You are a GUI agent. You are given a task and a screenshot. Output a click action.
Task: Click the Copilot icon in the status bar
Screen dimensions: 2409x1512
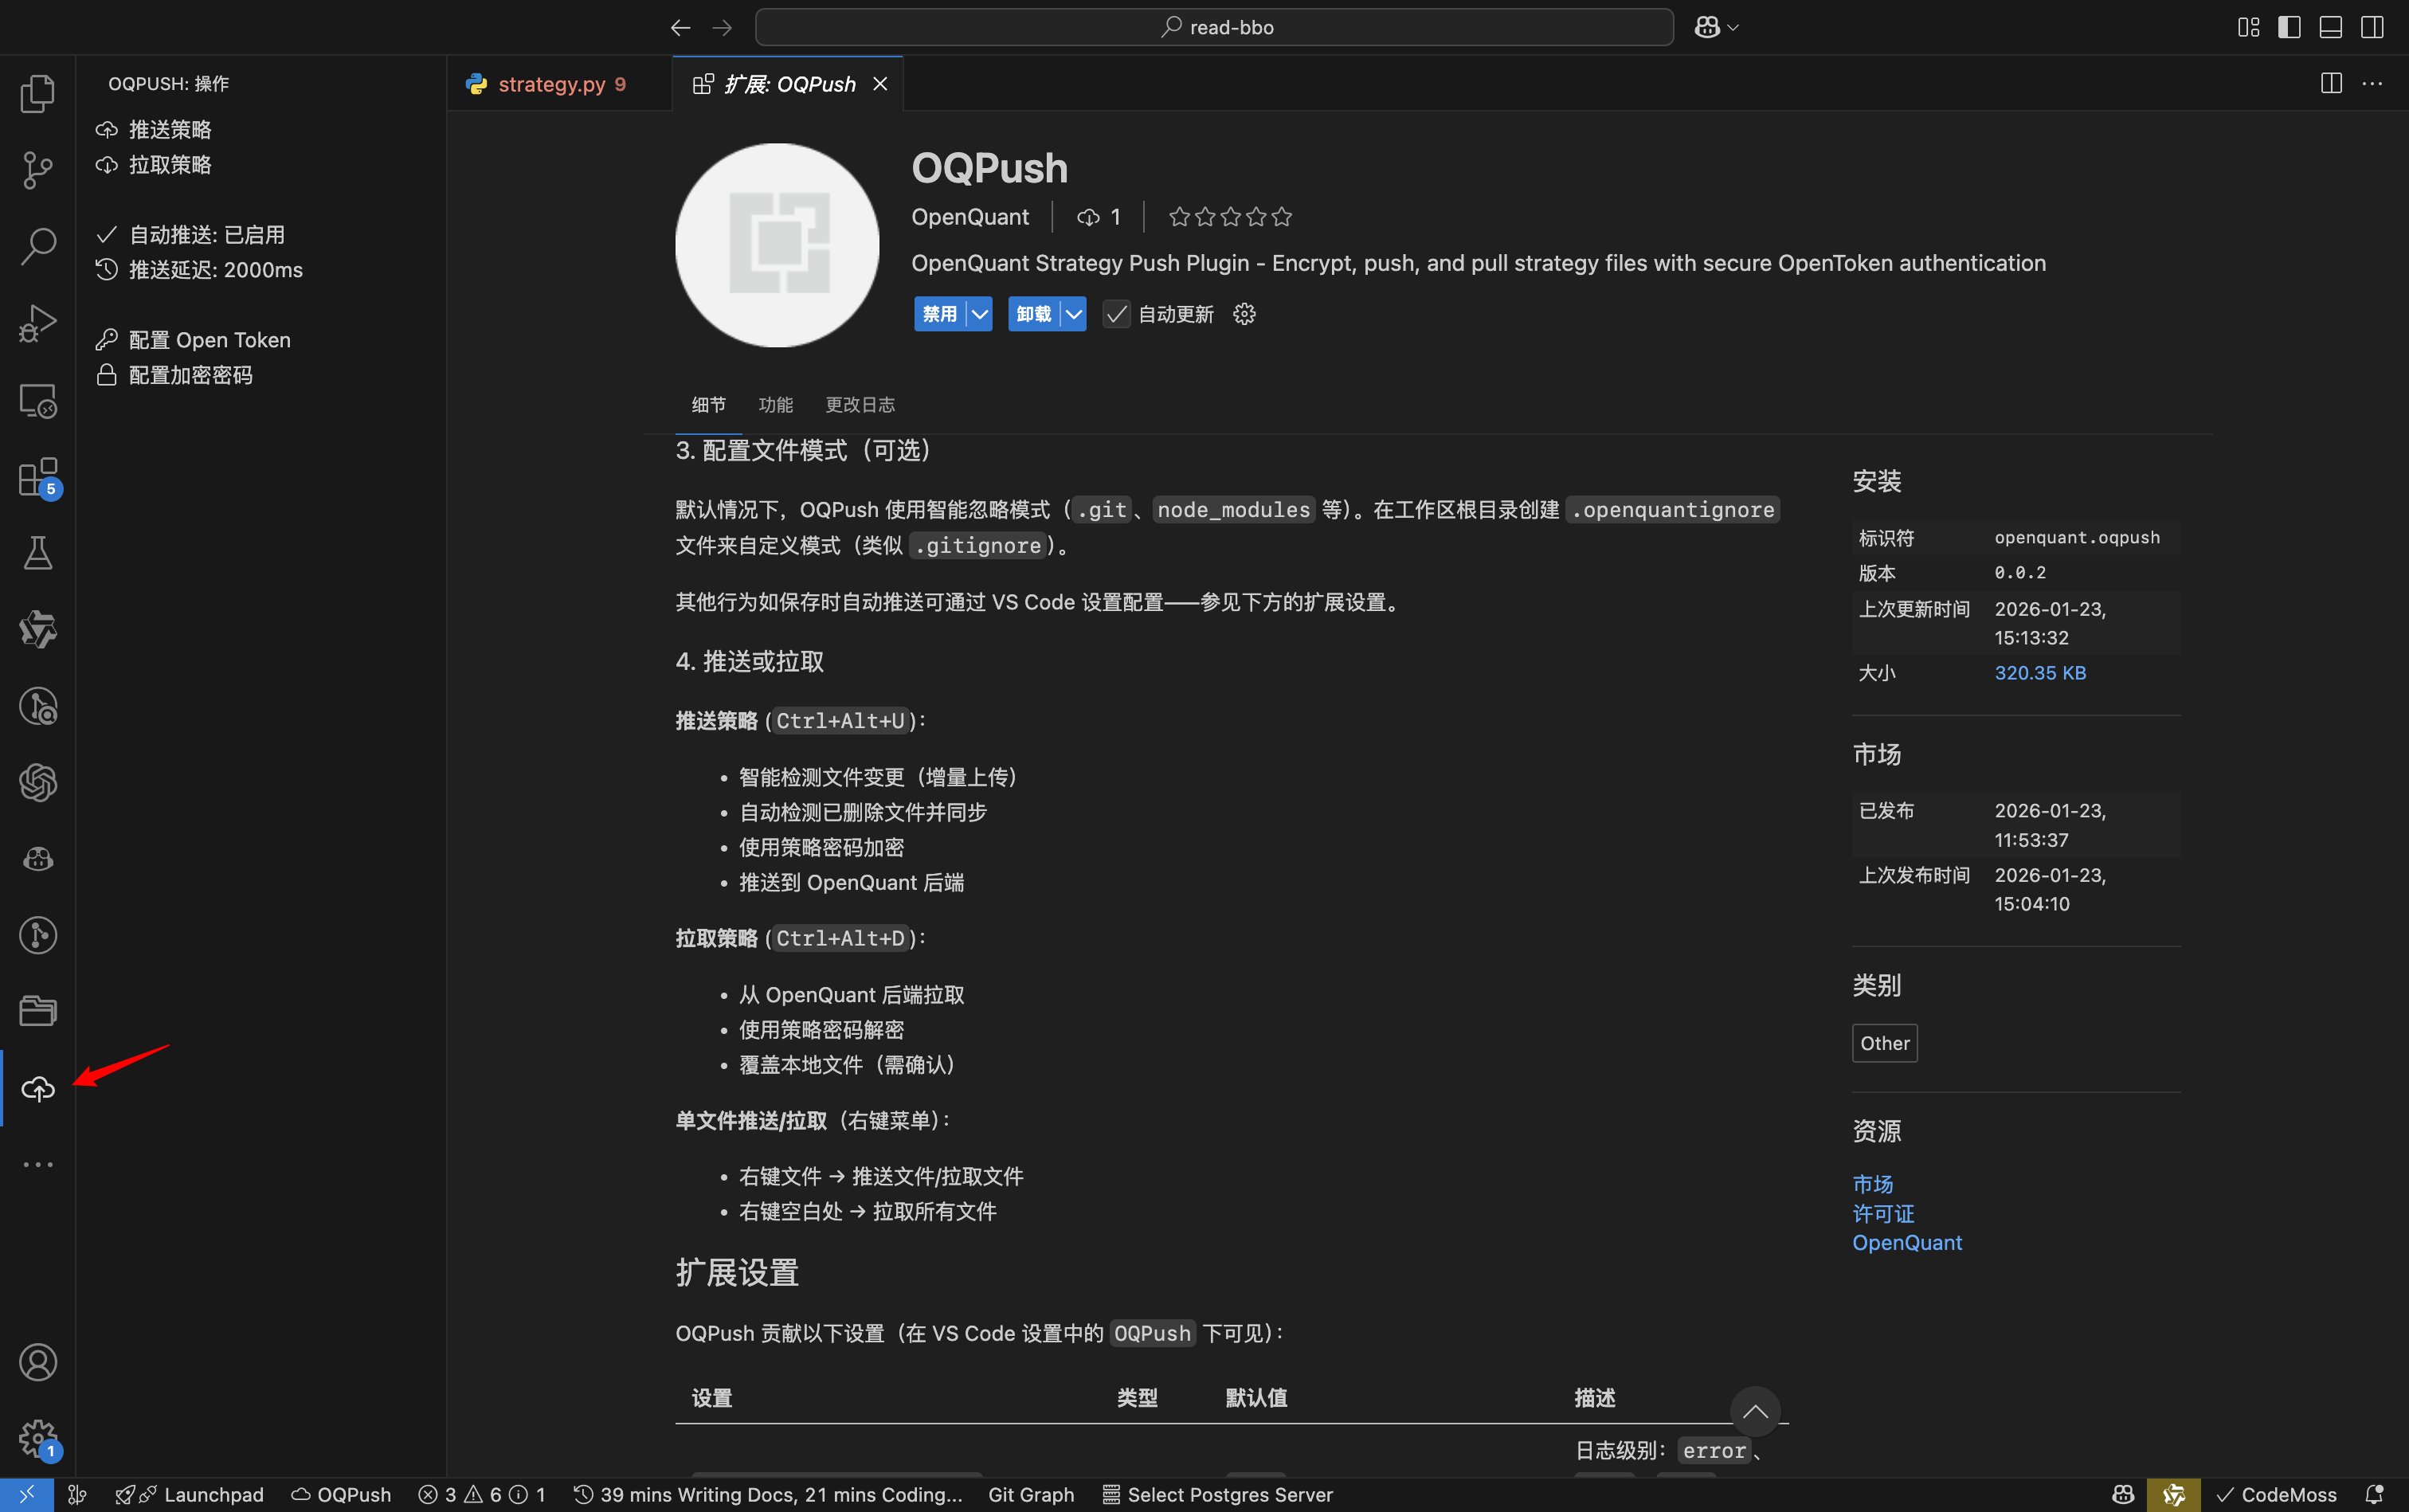[2122, 1494]
